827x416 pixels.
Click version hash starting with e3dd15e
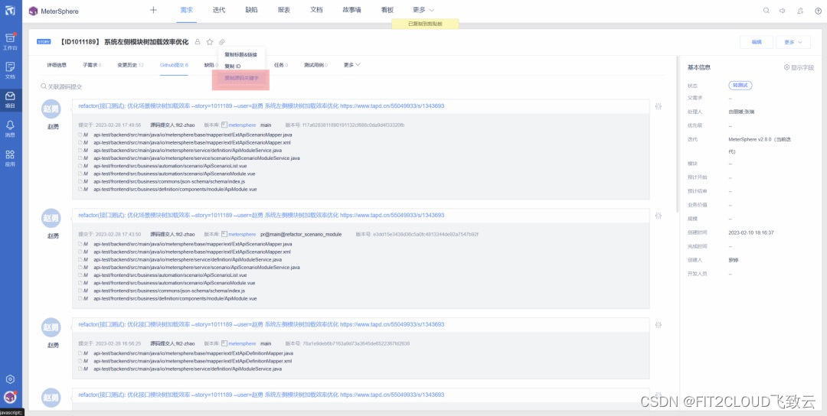click(x=426, y=234)
